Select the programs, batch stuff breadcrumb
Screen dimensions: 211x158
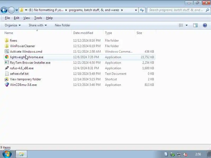coord(94,10)
